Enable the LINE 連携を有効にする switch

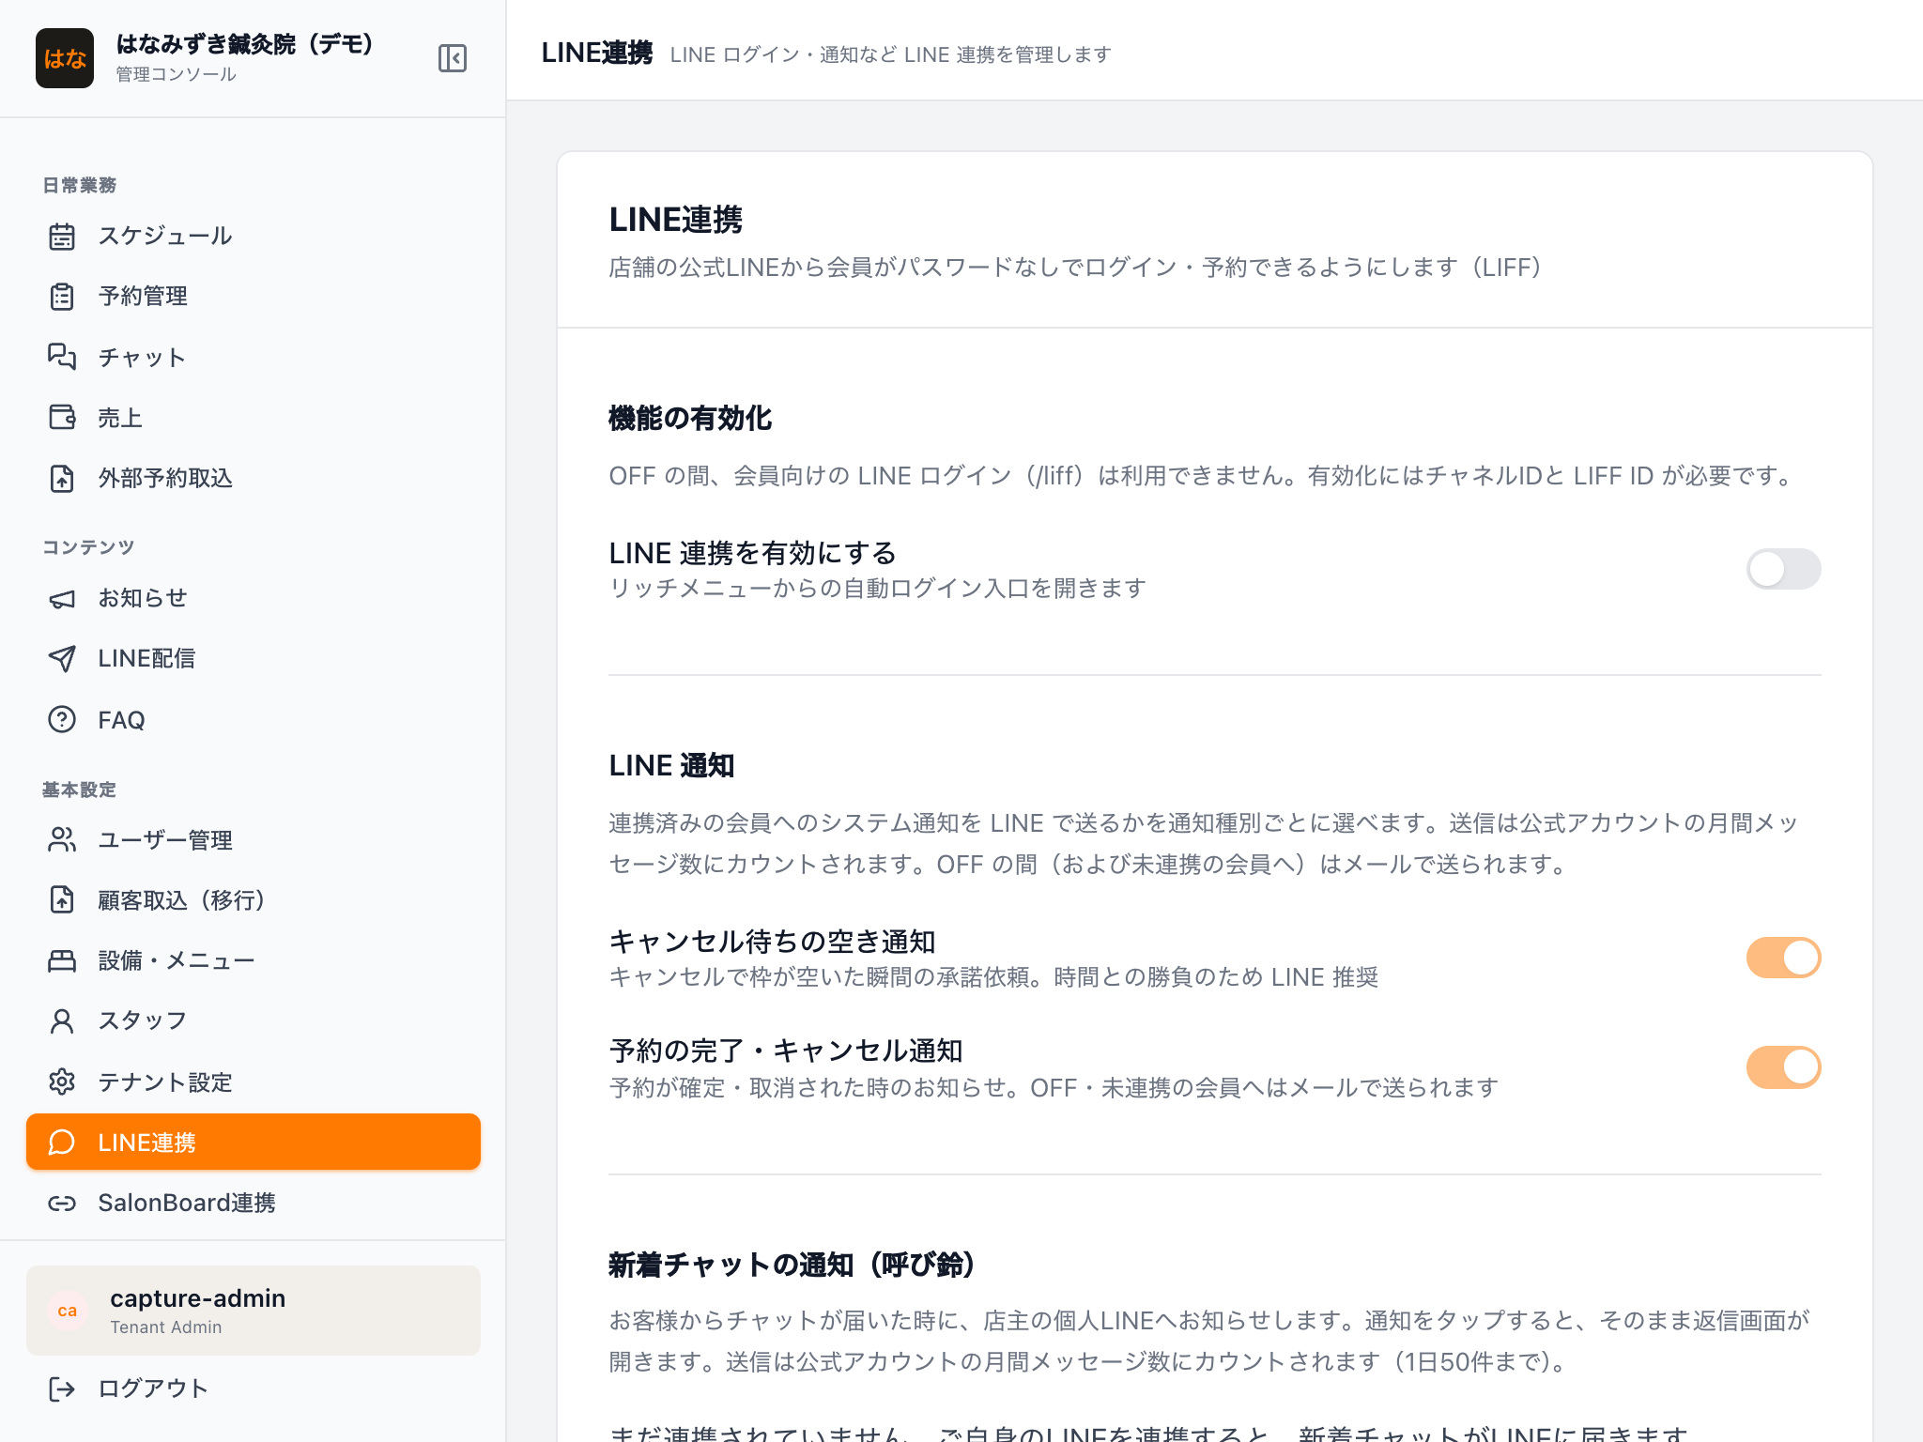tap(1783, 569)
